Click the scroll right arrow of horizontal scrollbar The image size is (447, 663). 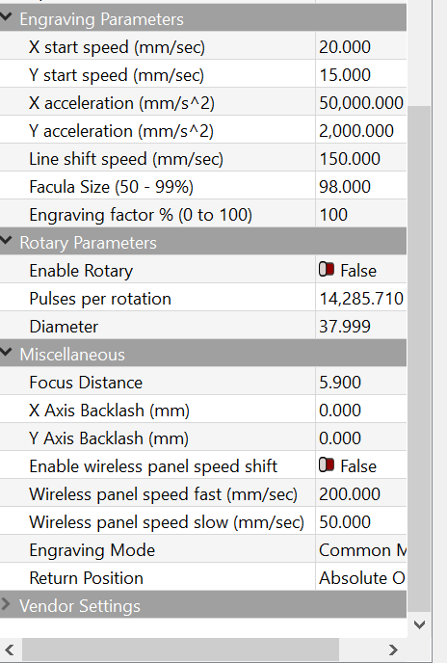pyautogui.click(x=393, y=650)
